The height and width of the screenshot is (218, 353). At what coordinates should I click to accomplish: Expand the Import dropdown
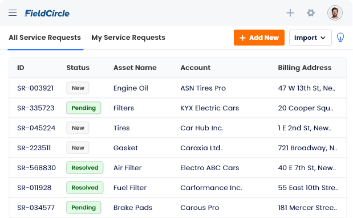click(310, 38)
